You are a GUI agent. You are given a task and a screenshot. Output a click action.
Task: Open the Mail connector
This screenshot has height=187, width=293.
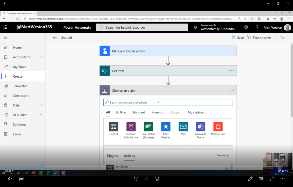point(183,127)
